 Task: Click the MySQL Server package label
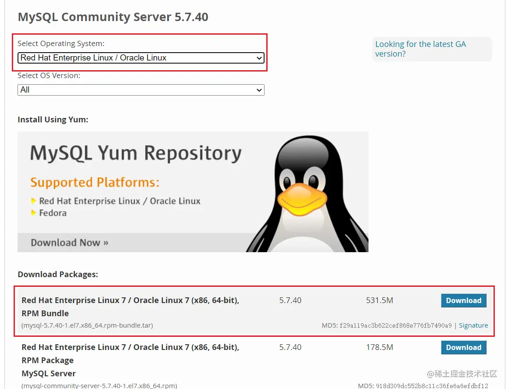[x=49, y=374]
